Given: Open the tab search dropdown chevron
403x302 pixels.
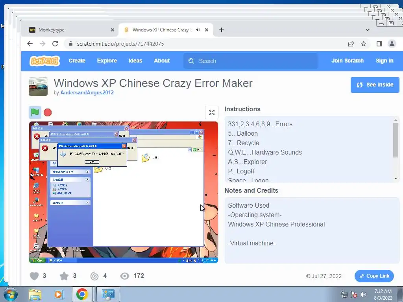Looking at the screenshot, I should [368, 30].
